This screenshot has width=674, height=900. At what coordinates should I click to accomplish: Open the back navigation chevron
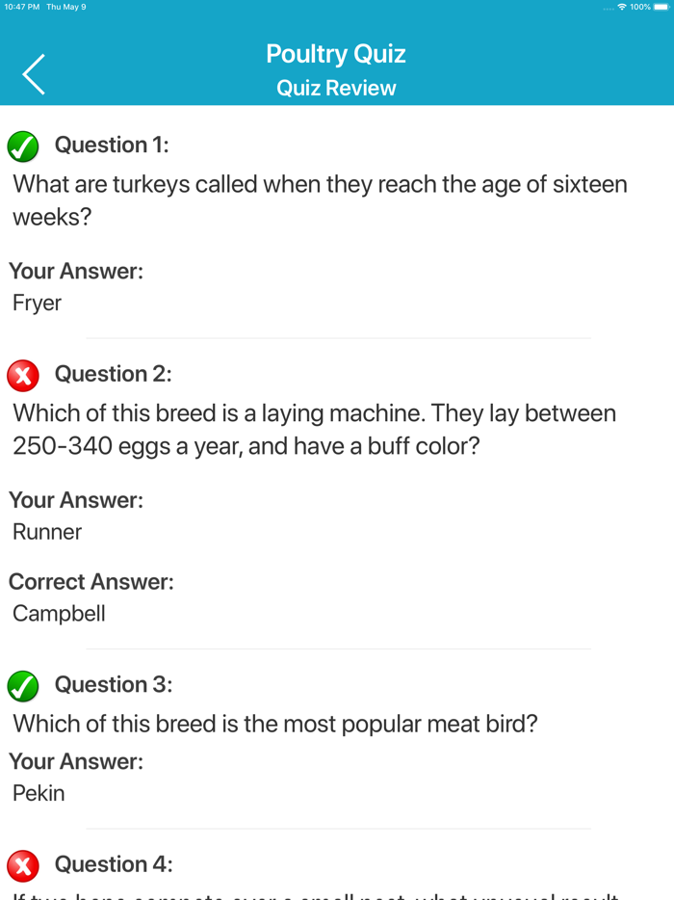pyautogui.click(x=33, y=73)
